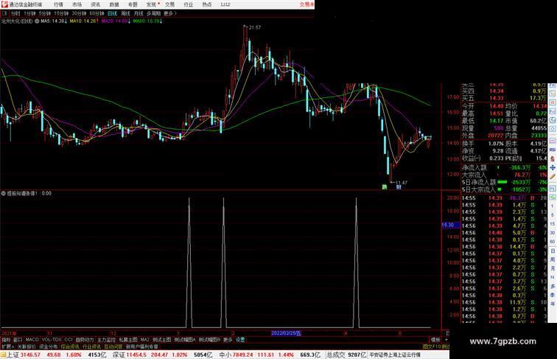Click the 中小 index in status bar

point(225,355)
